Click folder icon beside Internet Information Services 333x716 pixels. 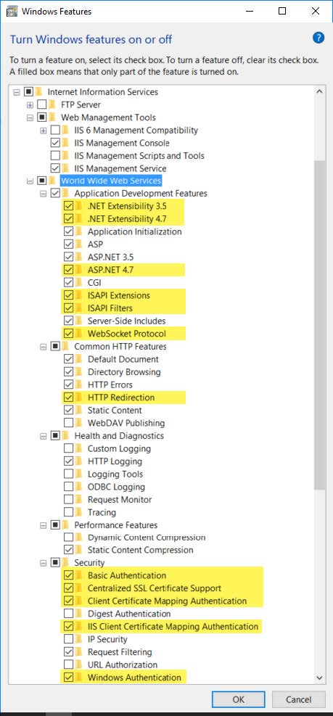click(40, 92)
